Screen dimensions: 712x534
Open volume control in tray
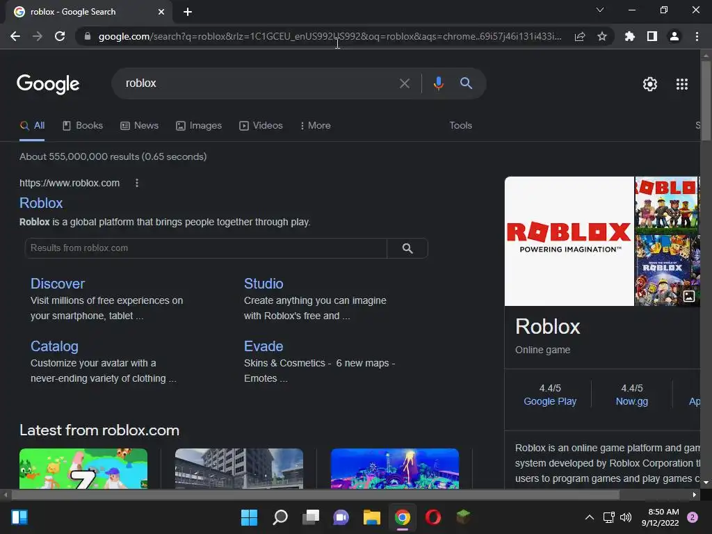coord(626,517)
